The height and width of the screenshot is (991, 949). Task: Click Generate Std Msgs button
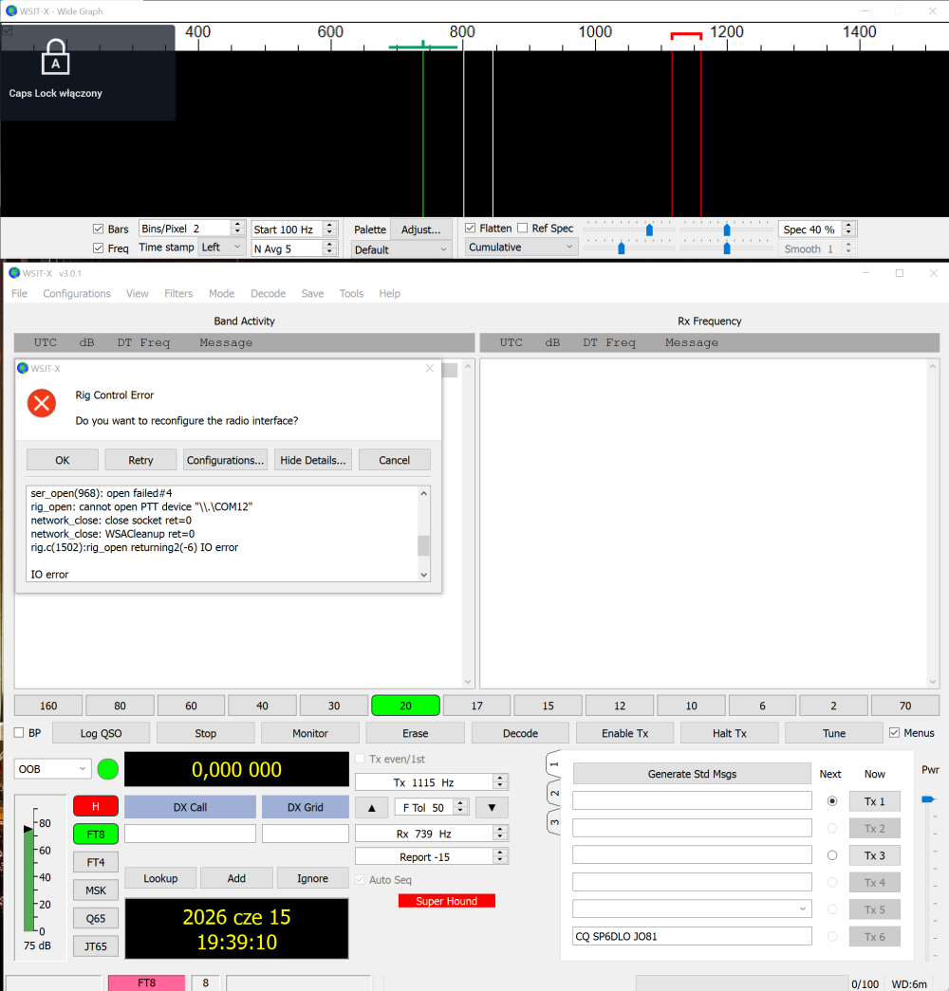pyautogui.click(x=692, y=774)
